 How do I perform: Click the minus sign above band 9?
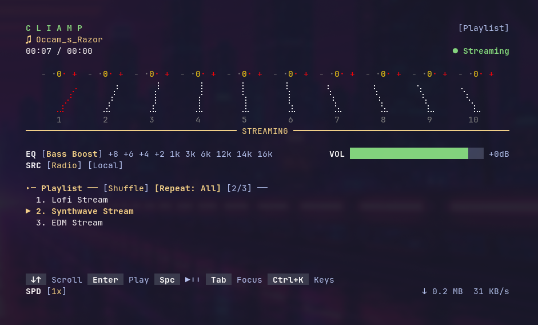(x=414, y=74)
